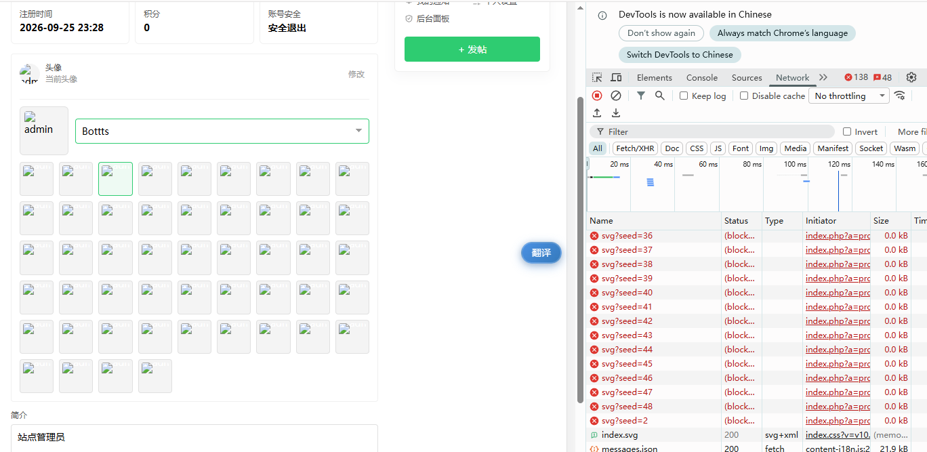927x452 pixels.
Task: Click the red 138 errors counter
Action: 856,77
